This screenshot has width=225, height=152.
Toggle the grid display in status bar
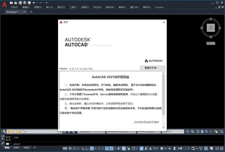pyautogui.click(x=69, y=149)
